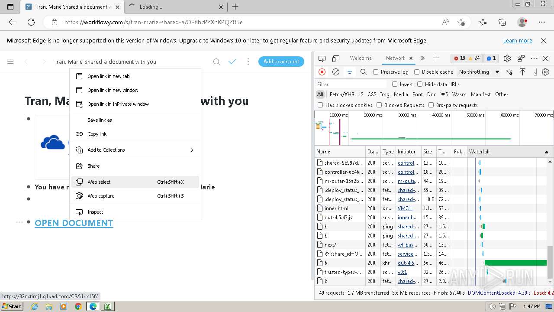Image resolution: width=554 pixels, height=312 pixels.
Task: Open Edge tab actions menu icon
Action: coord(10,7)
